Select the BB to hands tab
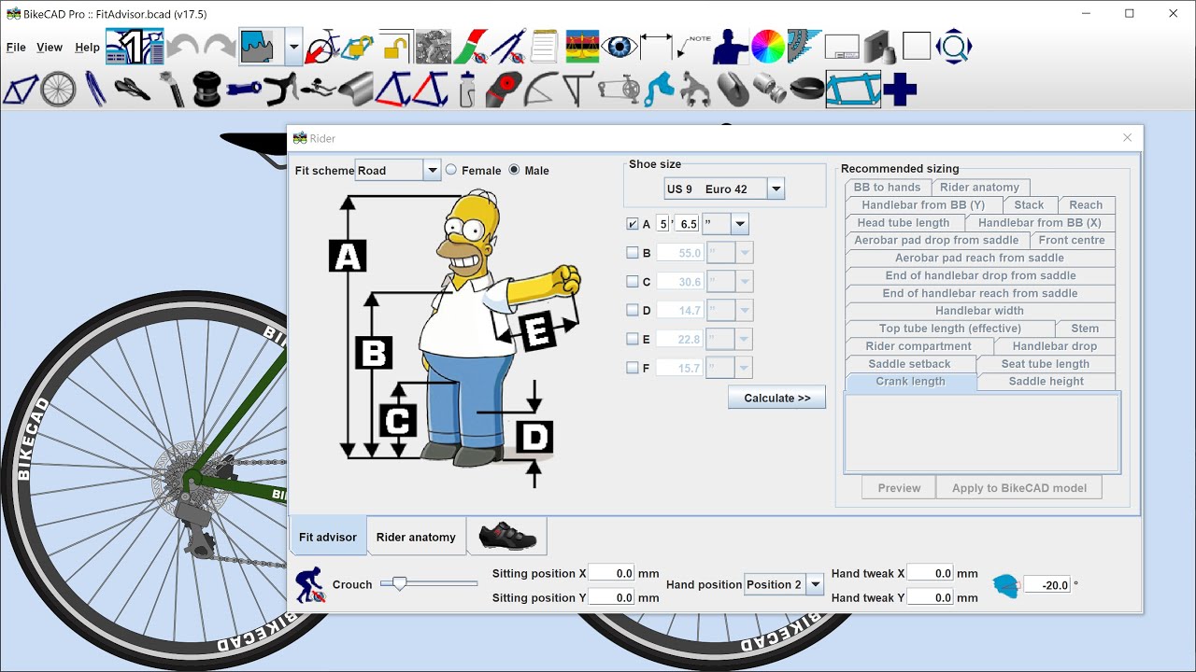 [888, 187]
